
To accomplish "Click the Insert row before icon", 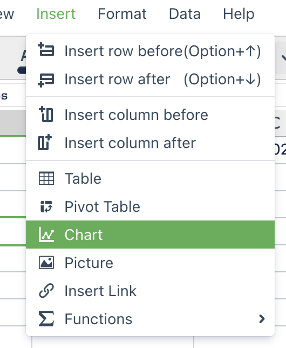I will point(46,50).
